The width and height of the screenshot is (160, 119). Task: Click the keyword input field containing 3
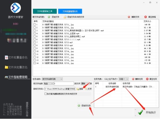[x=64, y=83]
